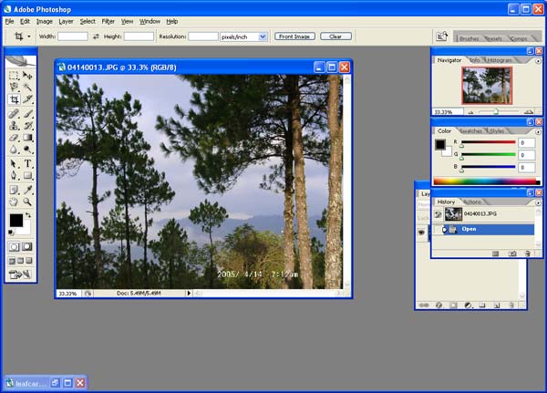This screenshot has height=393, width=547.
Task: Open status bar info arrow in document window
Action: [x=190, y=294]
